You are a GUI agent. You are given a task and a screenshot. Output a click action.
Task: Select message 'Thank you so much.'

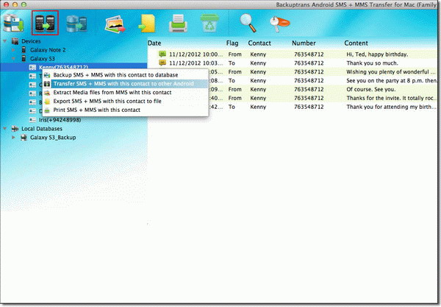[x=372, y=63]
